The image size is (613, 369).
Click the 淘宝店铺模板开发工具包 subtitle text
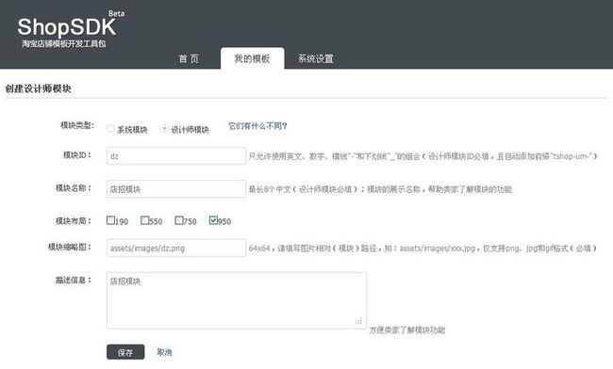tap(64, 43)
